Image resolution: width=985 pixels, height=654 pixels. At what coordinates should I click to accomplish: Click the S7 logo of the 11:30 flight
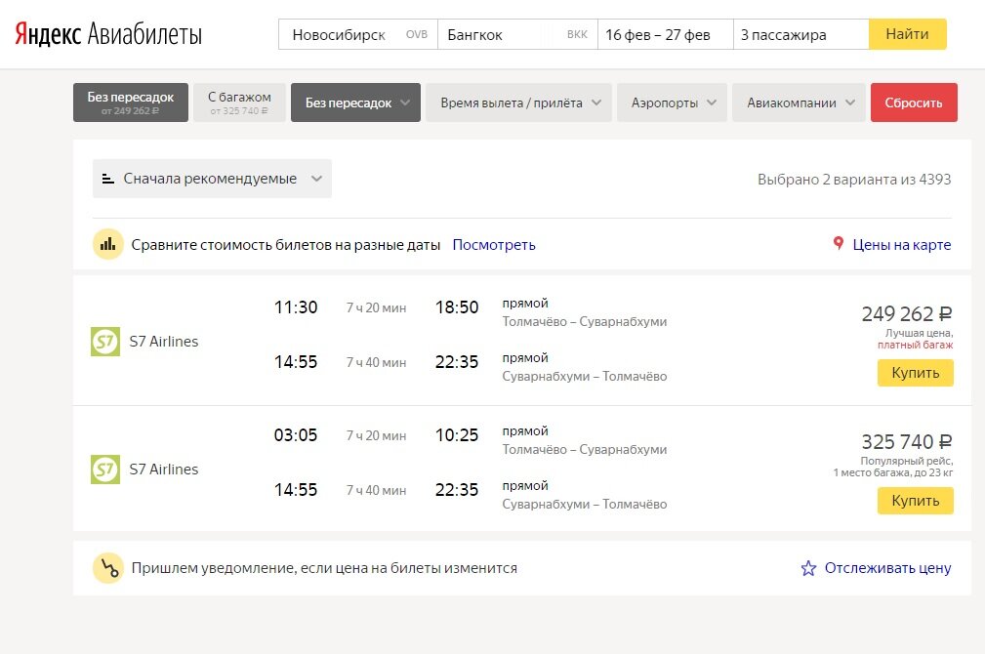click(105, 341)
